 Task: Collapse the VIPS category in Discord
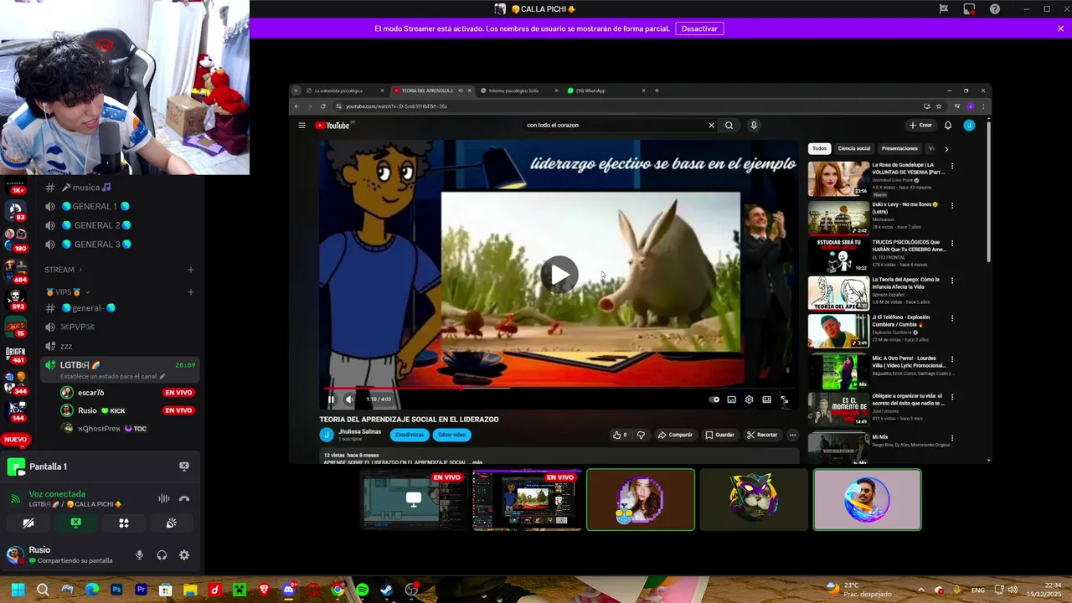pos(68,292)
